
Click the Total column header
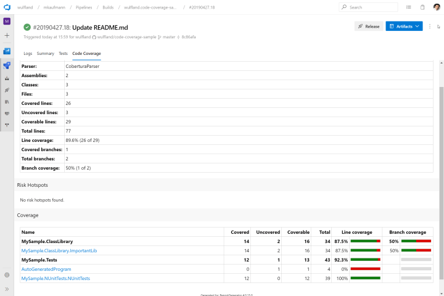click(324, 232)
